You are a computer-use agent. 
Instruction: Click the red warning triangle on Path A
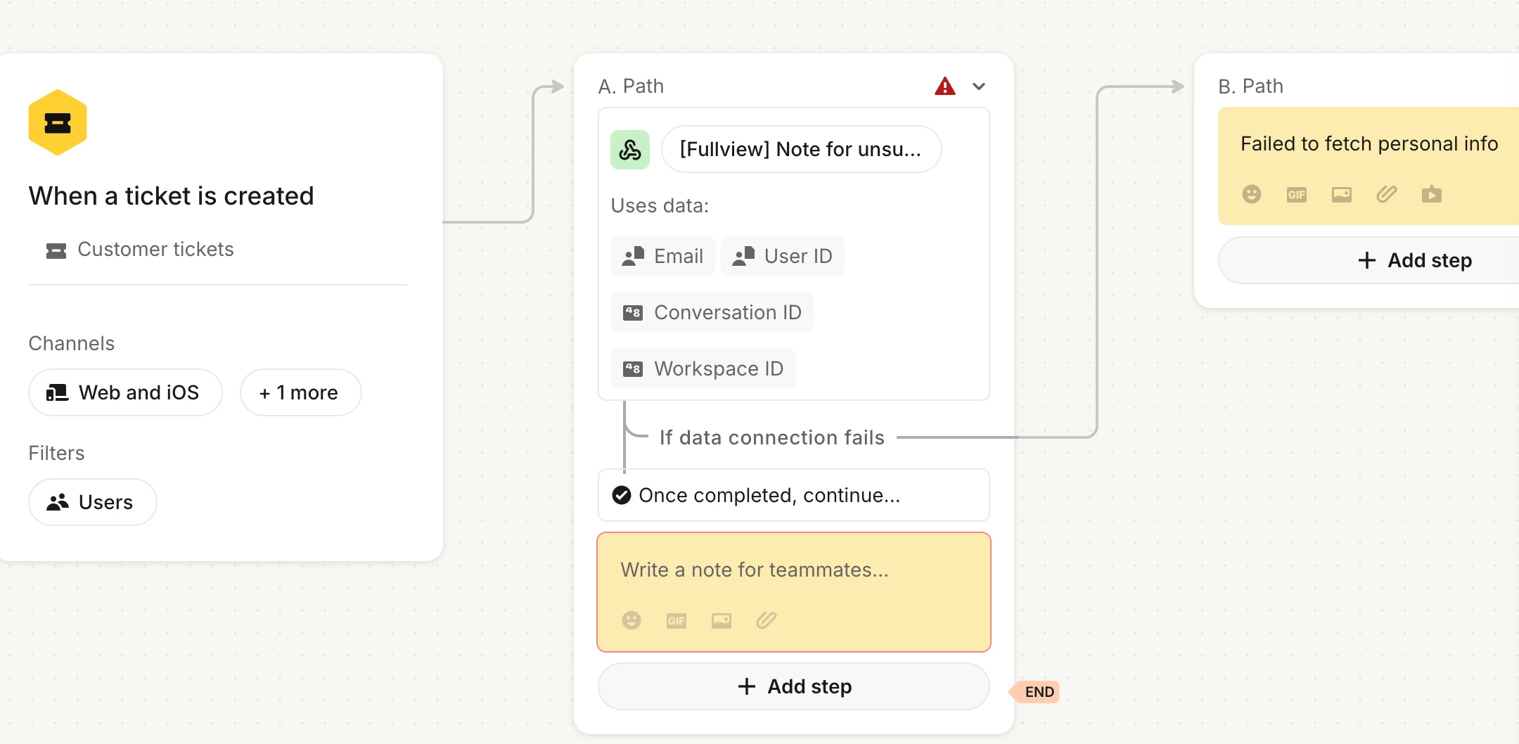(944, 86)
